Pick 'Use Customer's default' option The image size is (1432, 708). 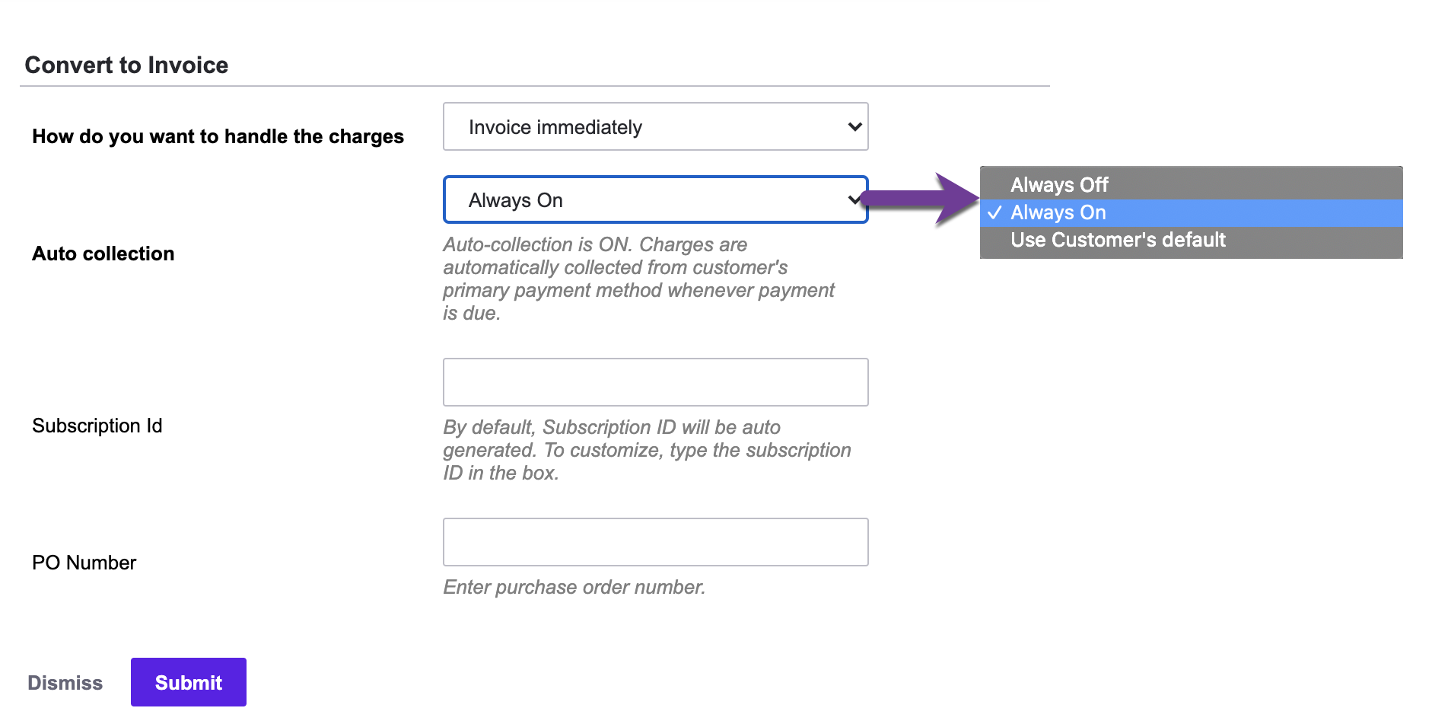1118,240
